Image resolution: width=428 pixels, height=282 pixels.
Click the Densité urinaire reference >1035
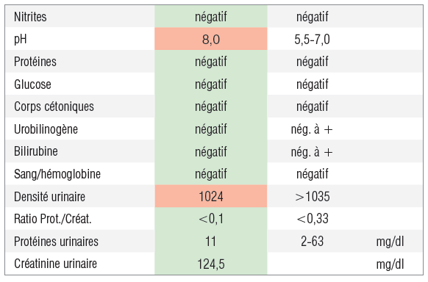tap(313, 197)
